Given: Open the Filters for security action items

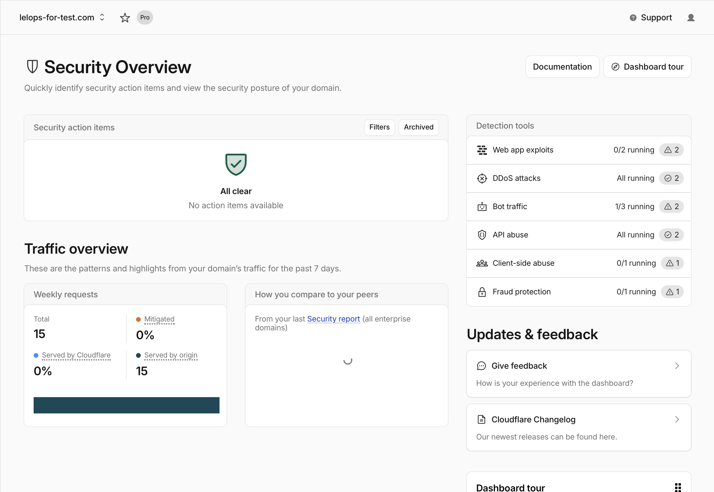Looking at the screenshot, I should [x=379, y=127].
